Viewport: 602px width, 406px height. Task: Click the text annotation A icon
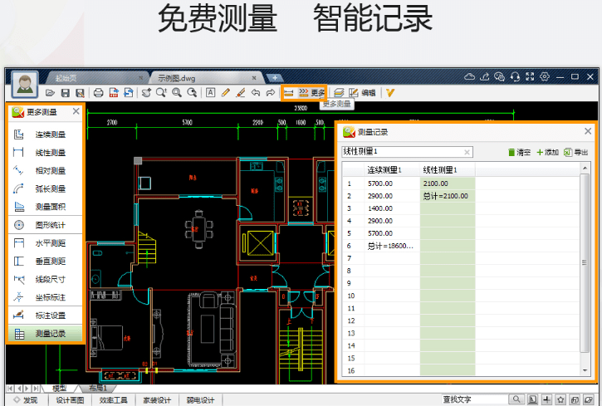click(210, 93)
